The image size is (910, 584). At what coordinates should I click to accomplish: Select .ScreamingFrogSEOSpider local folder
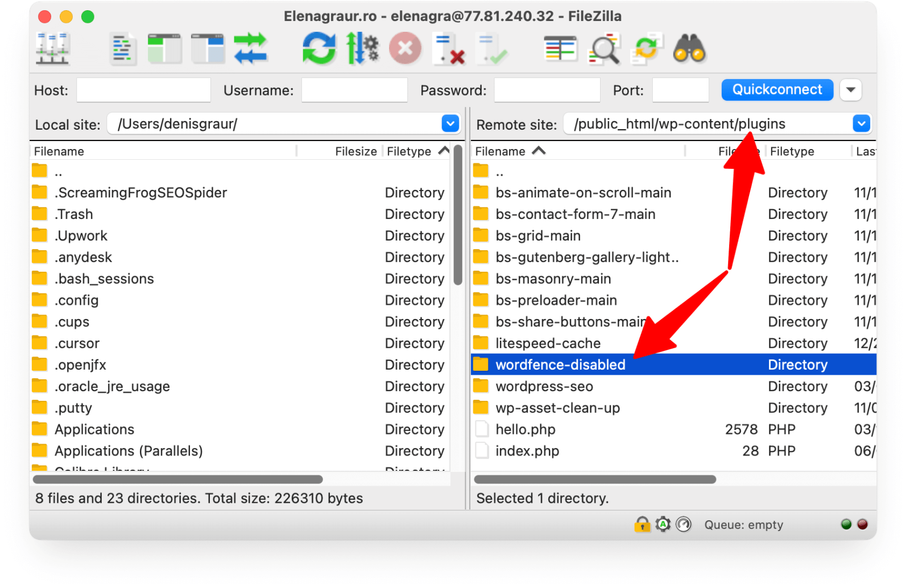tap(240, 192)
